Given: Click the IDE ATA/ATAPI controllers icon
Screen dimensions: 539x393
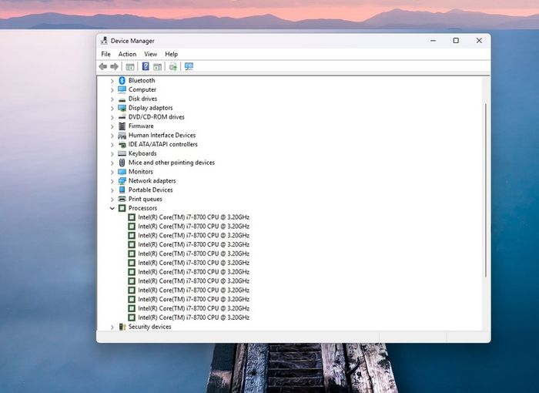Looking at the screenshot, I should click(x=122, y=145).
